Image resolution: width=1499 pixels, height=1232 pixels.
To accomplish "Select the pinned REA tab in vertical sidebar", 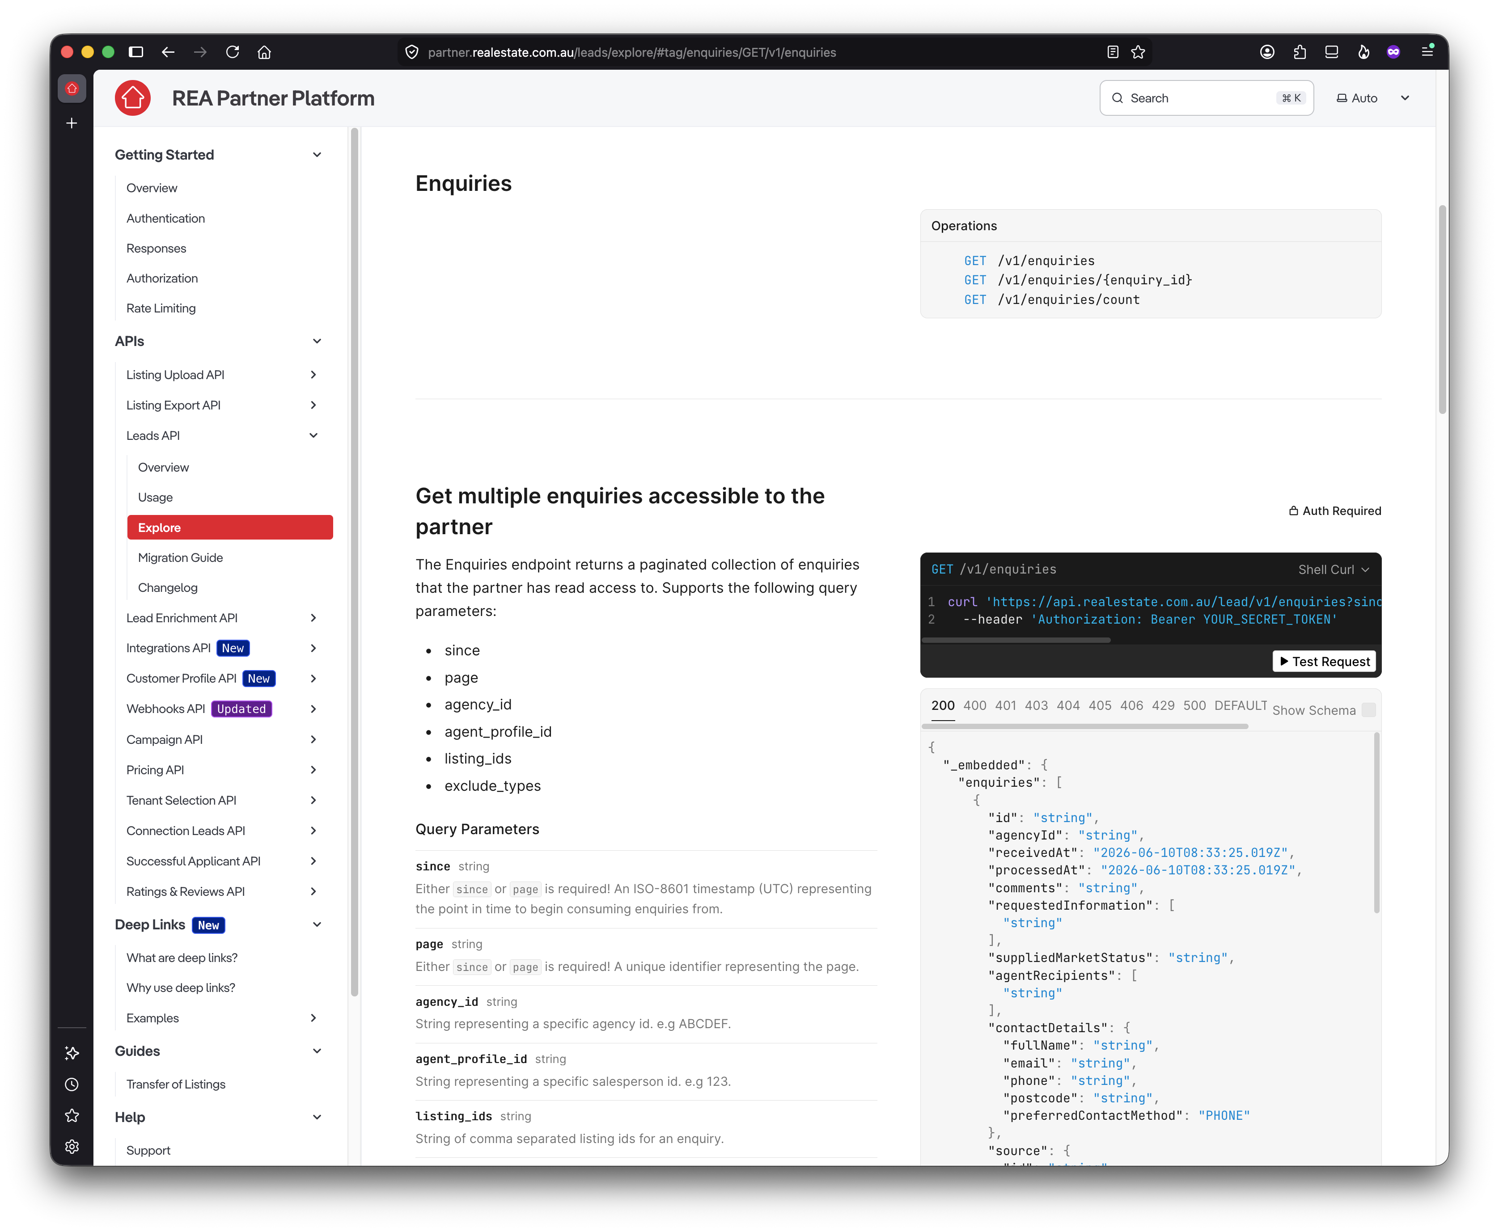I will coord(72,89).
